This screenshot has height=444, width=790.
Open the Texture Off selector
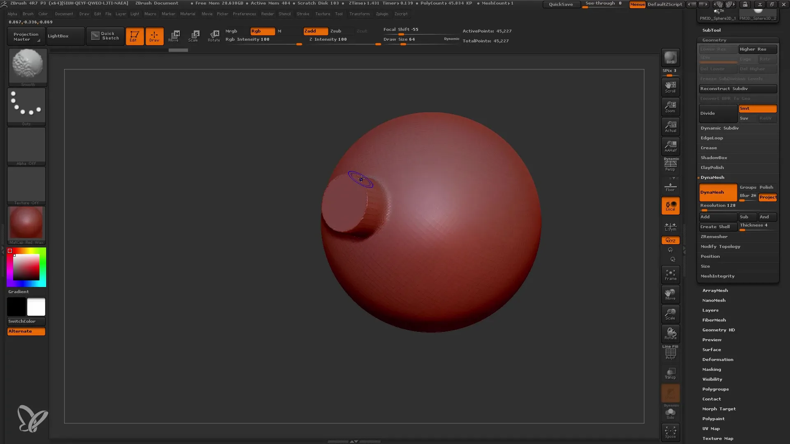click(26, 186)
